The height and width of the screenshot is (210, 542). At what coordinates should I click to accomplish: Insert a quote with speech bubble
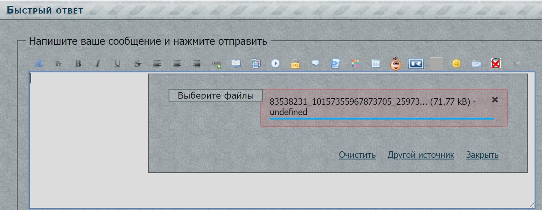315,64
